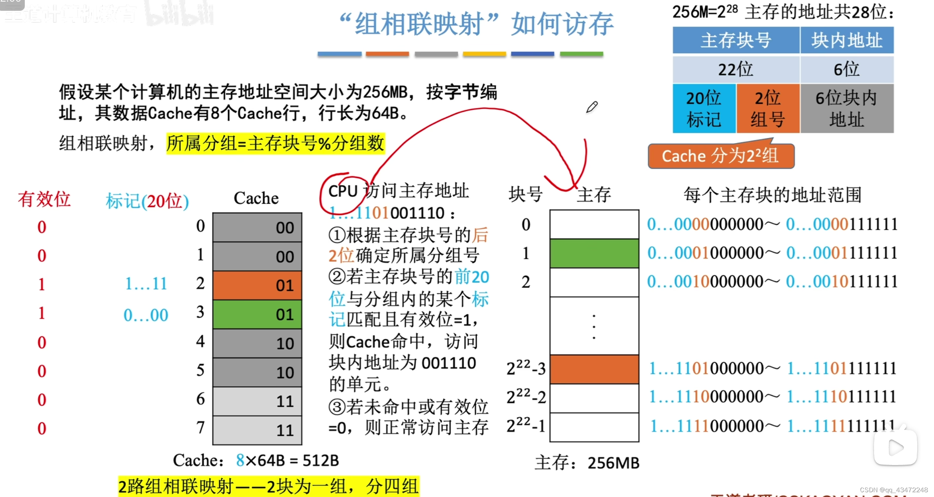934x497 pixels.
Task: Select Cache row 6 with group 11
Action: coord(257,401)
